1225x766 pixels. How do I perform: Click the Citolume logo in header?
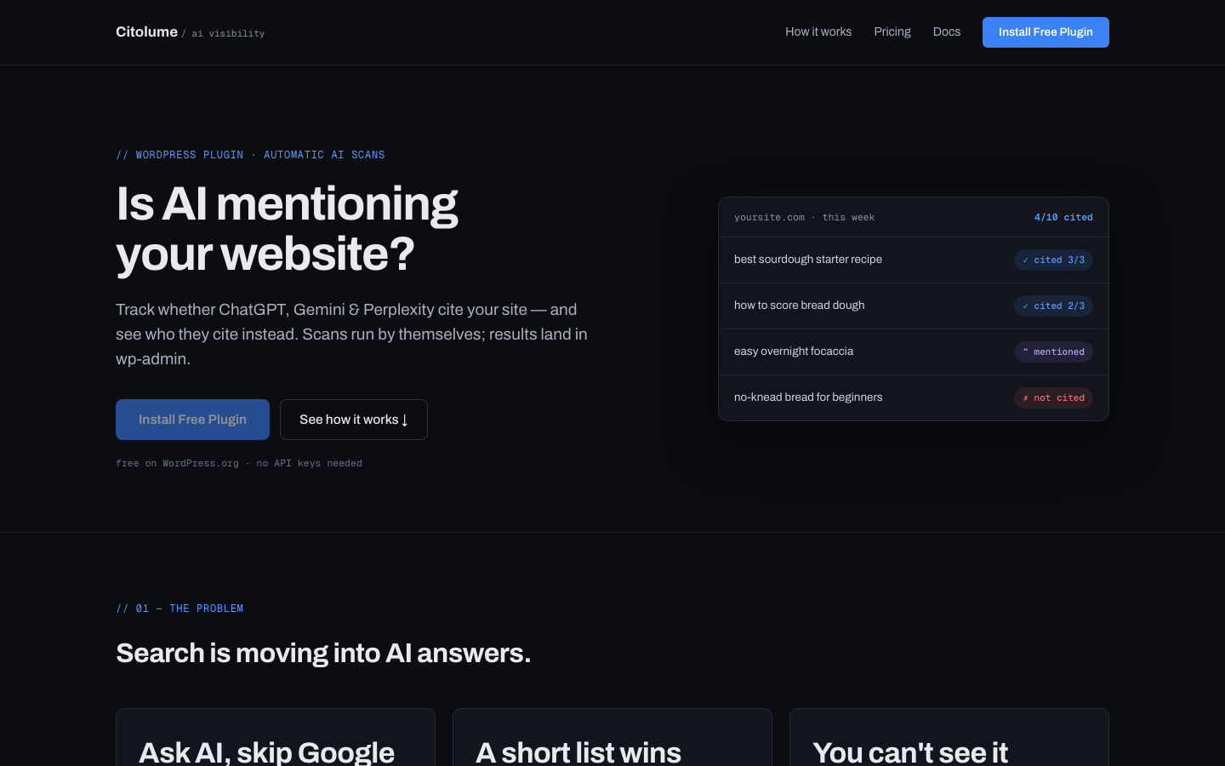146,31
